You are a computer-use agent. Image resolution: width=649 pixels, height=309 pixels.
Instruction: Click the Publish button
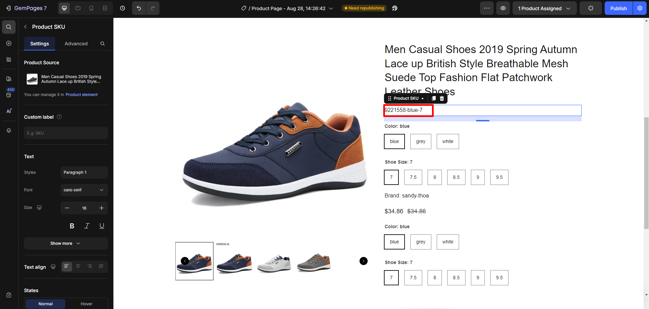(618, 8)
